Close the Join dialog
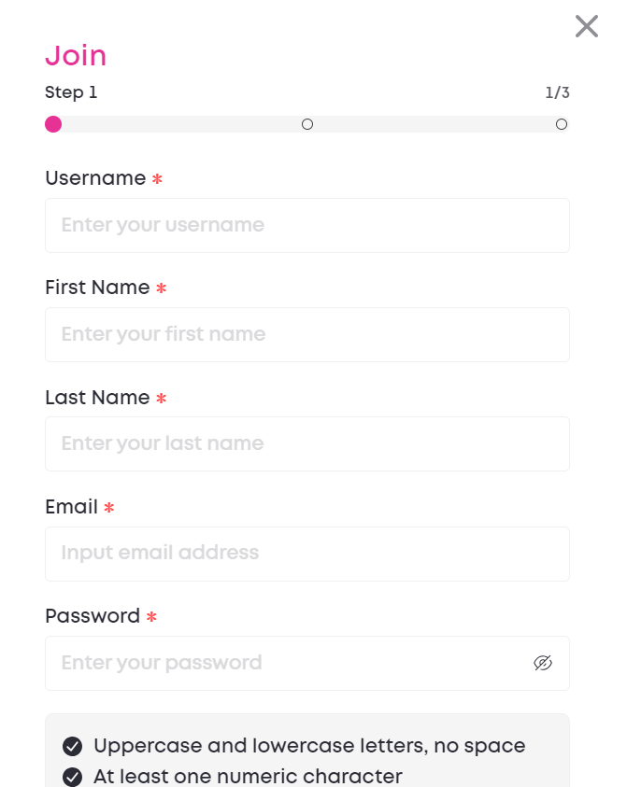Screen dimensions: 627x787 pyautogui.click(x=587, y=26)
